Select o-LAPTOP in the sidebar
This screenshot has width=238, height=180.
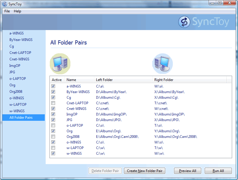click(x=18, y=79)
